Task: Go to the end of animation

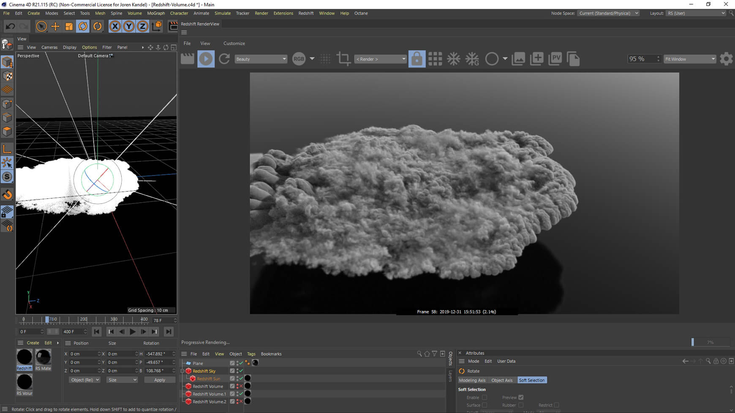Action: (169, 332)
